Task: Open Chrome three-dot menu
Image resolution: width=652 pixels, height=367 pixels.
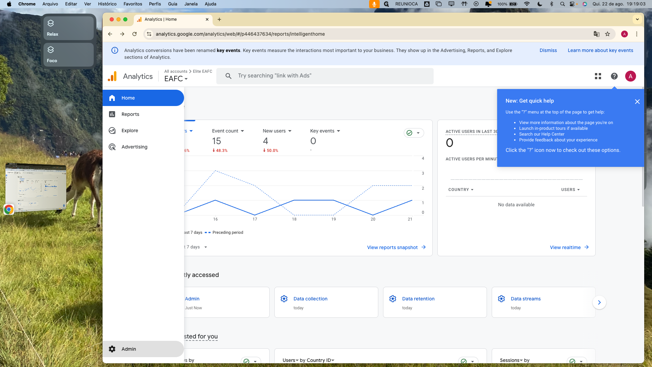Action: point(637,34)
